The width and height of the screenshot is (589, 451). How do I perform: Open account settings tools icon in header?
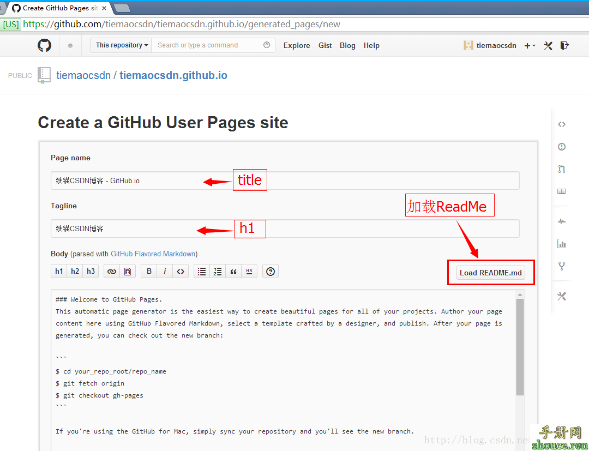pyautogui.click(x=548, y=46)
